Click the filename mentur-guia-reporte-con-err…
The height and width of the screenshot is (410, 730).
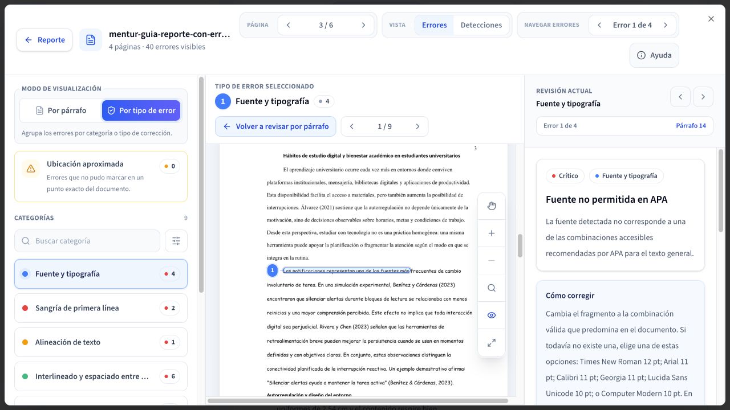coord(170,34)
